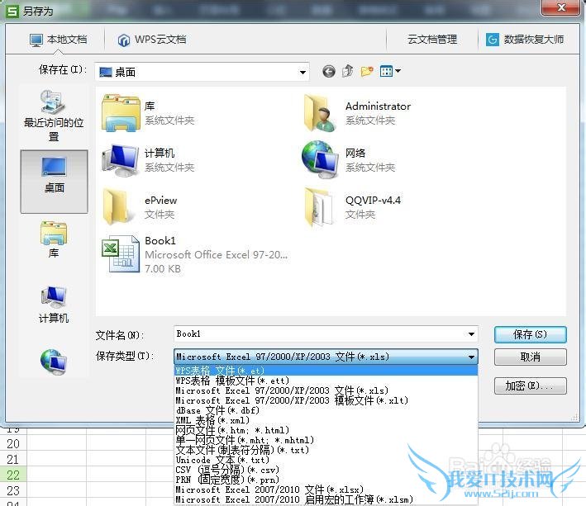The width and height of the screenshot is (586, 506).
Task: Select row 22 header in spreadsheet
Action: tap(13, 475)
